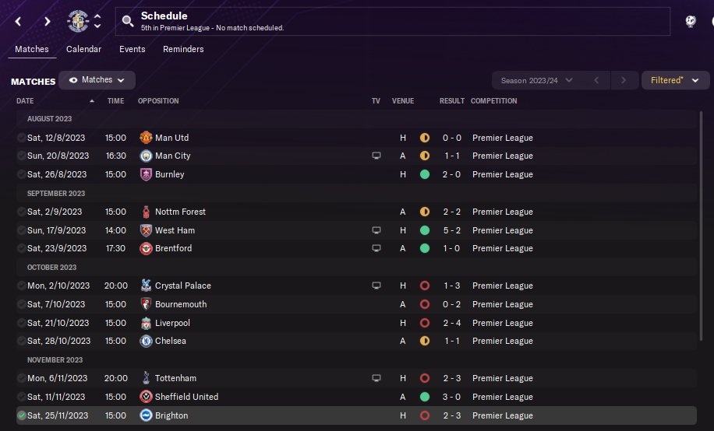Screen dimensions: 714x431
Task: Sort matches by the Date column header
Action: tap(25, 101)
